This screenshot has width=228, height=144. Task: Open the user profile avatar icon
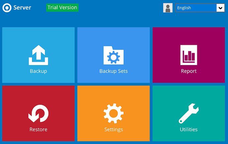(168, 8)
